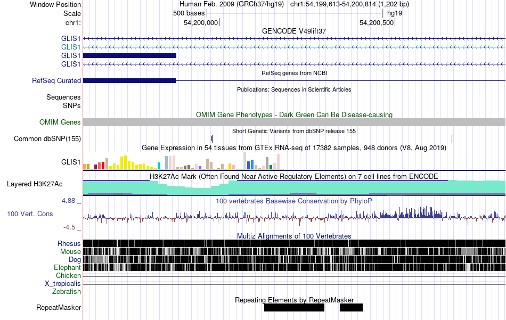Open the GTEx Gene Expression track title
This screenshot has height=320, width=506.
(294, 147)
